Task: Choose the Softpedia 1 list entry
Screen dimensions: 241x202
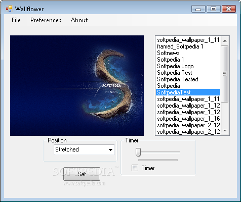Action: pos(188,60)
